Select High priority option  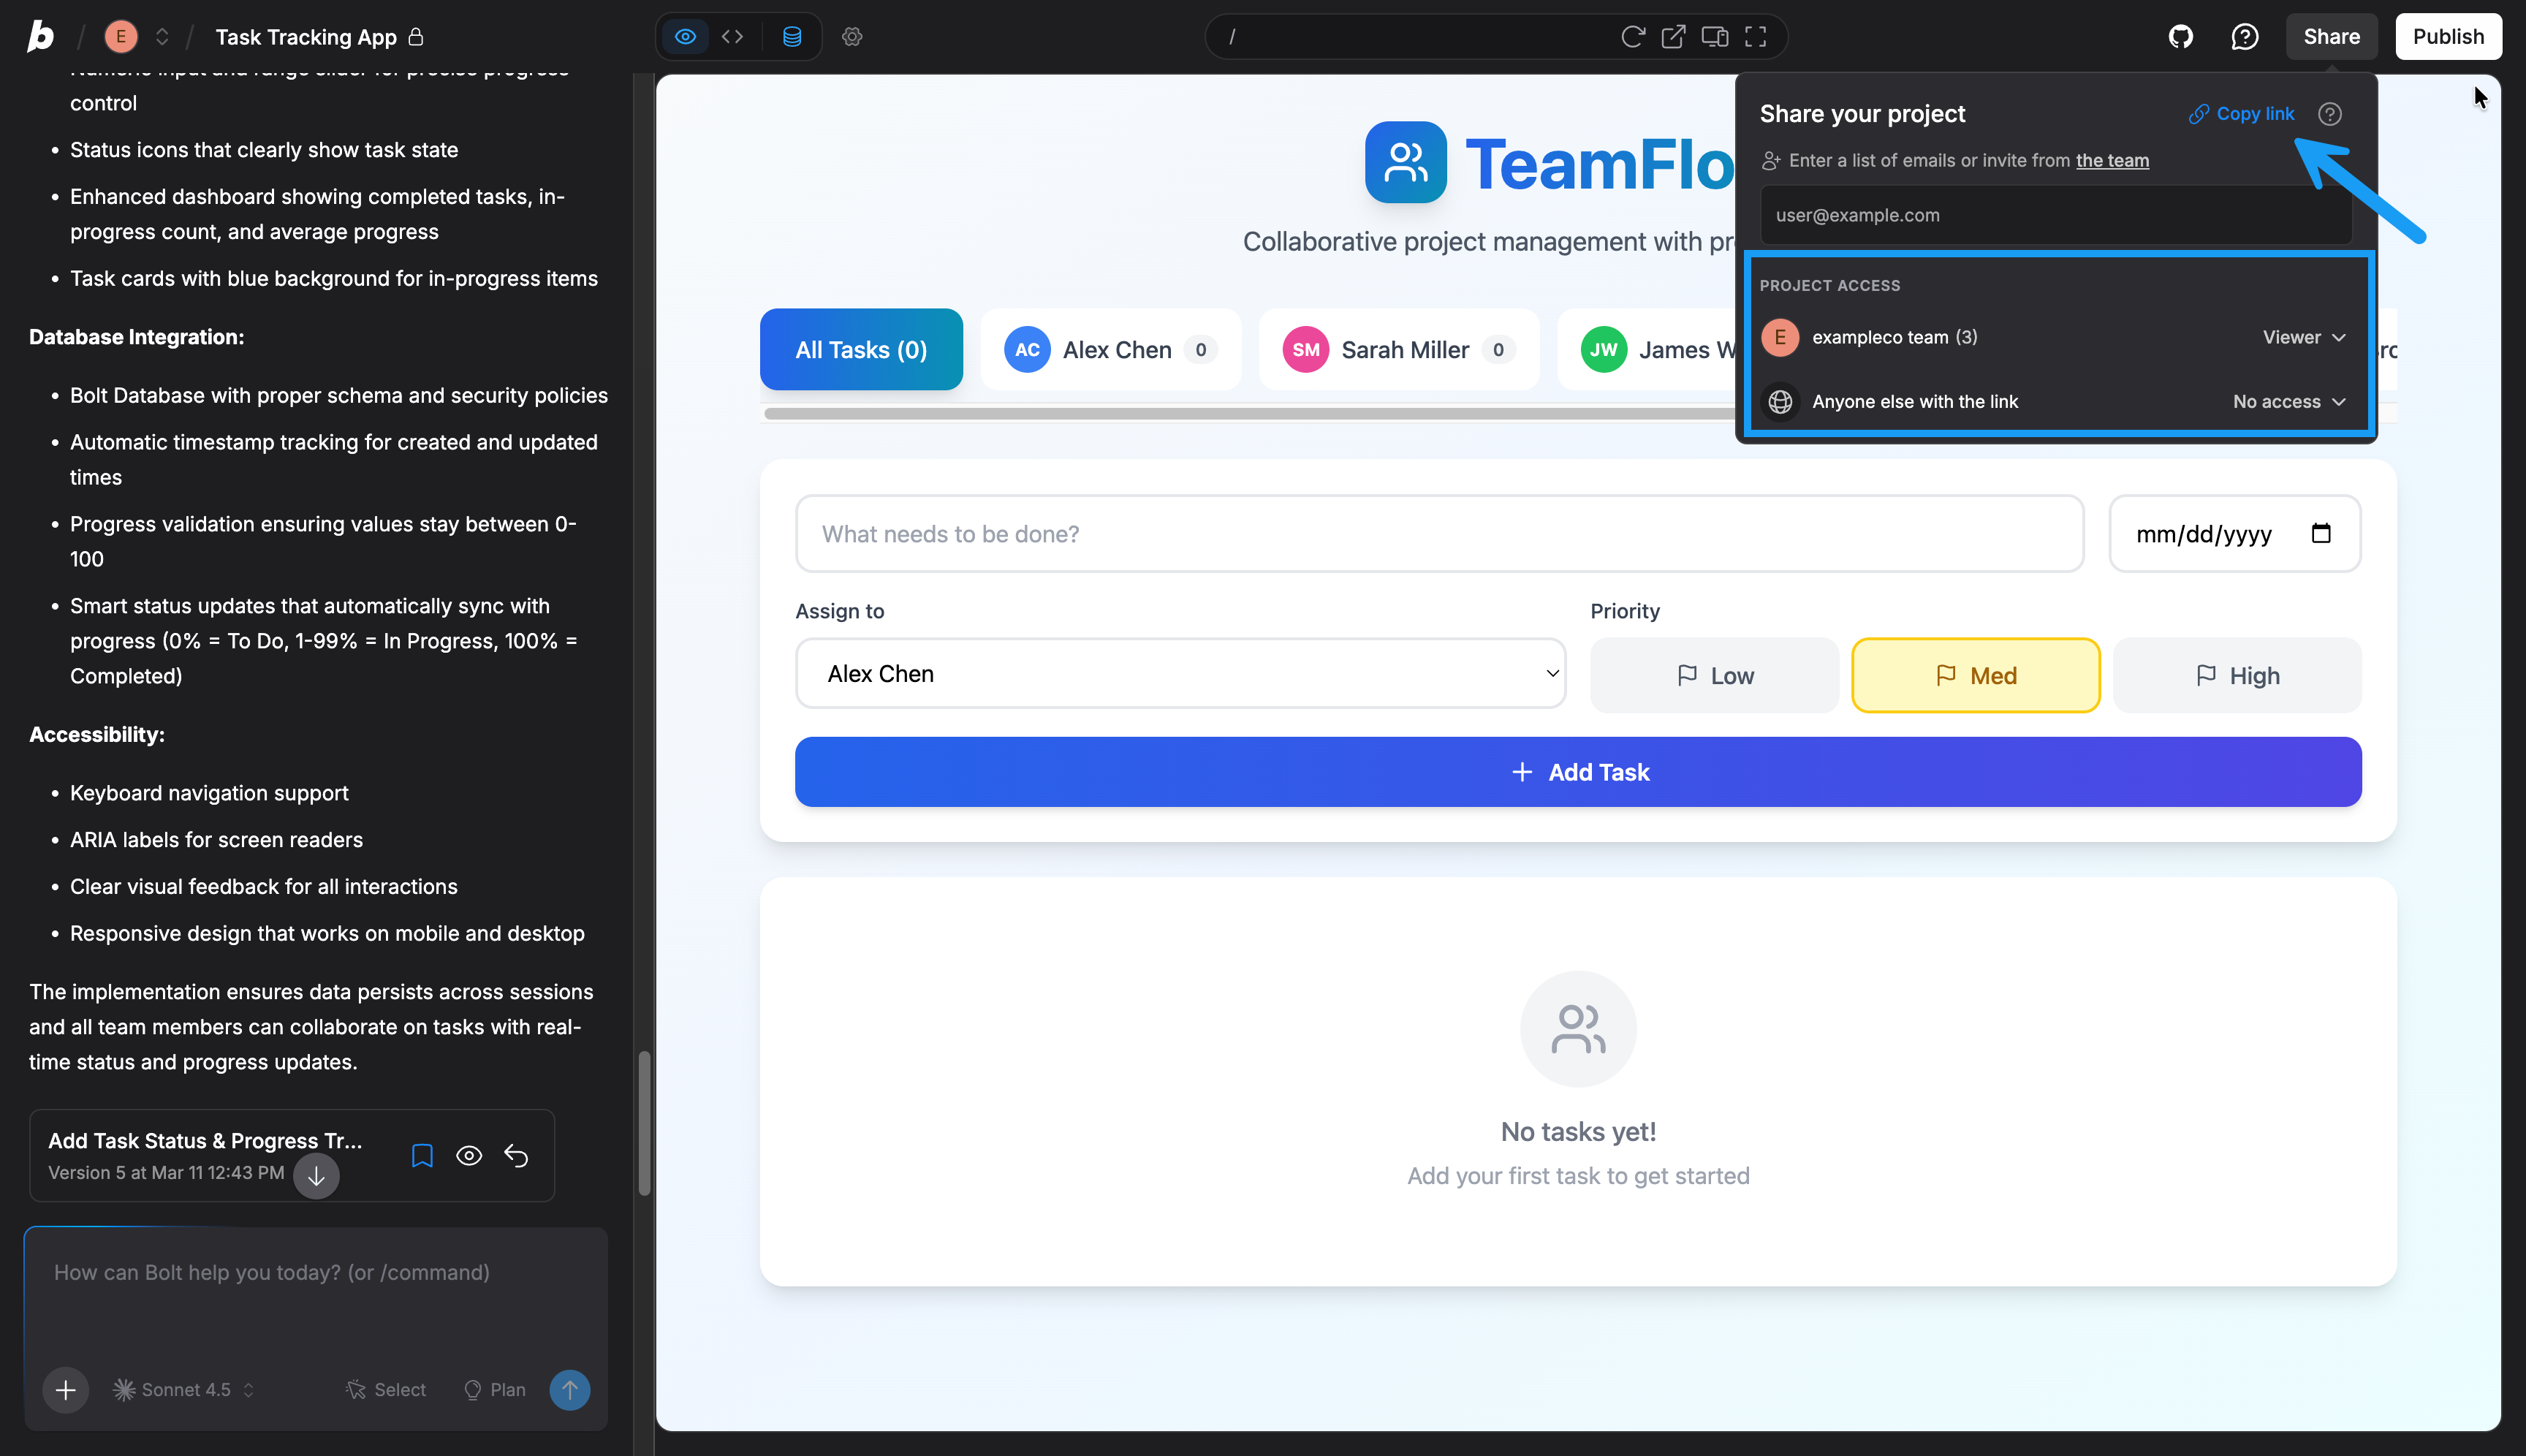pos(2237,676)
